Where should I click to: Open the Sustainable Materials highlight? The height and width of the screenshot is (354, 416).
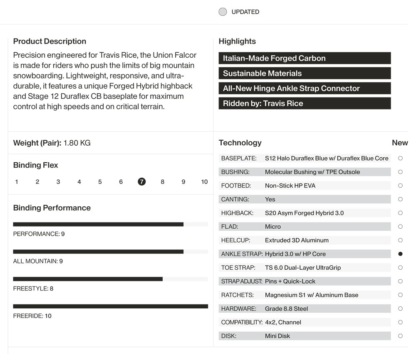[305, 73]
